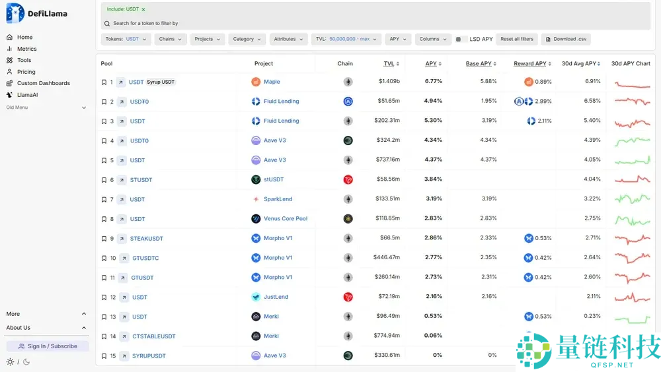Viewport: 661px width, 372px height.
Task: Click Tron chain icon in STUSDT row
Action: 348,179
